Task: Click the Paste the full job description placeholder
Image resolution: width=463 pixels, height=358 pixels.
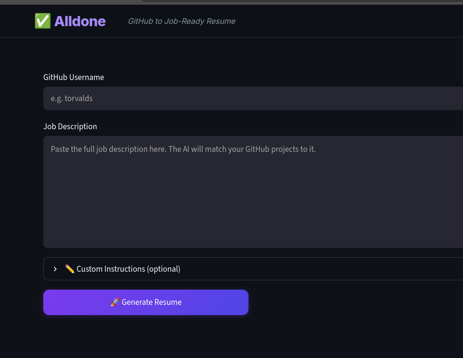Action: coord(183,149)
